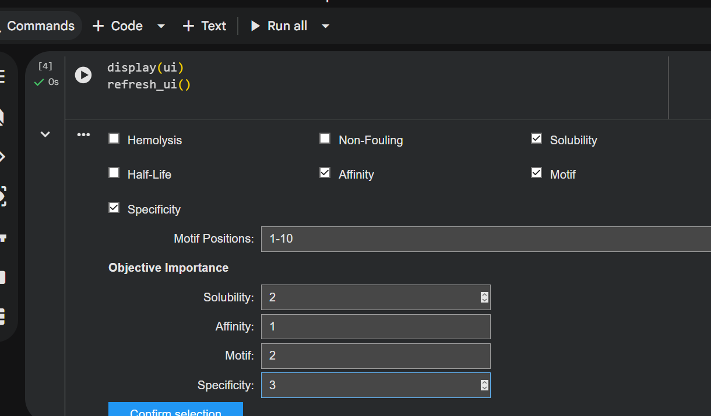Viewport: 711px width, 416px height.
Task: Uncheck the Specificity checkbox
Action: coord(114,208)
